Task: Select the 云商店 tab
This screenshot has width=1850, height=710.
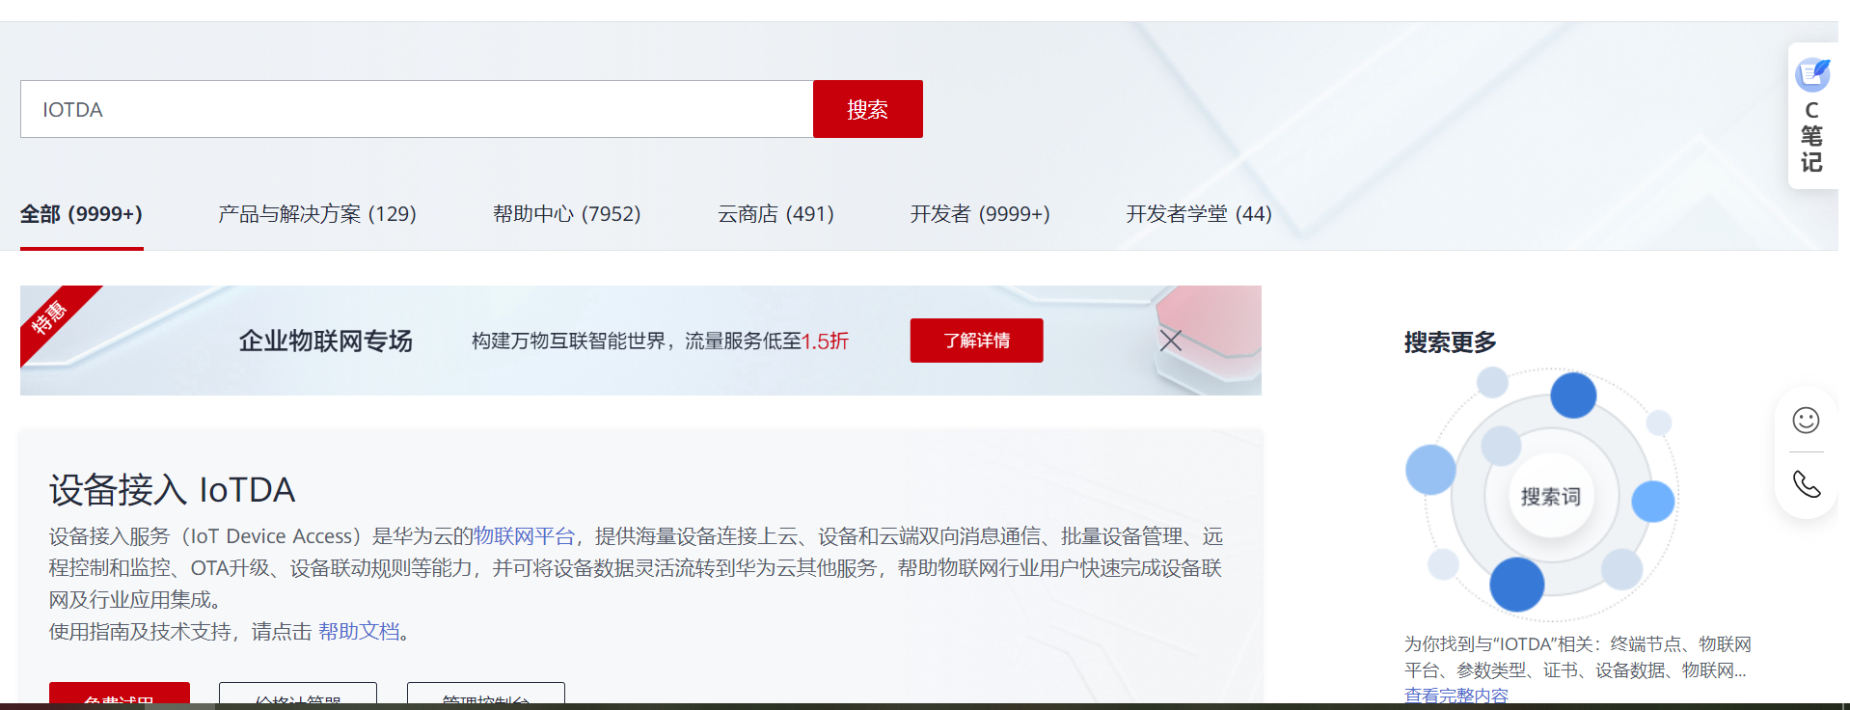Action: tap(775, 214)
